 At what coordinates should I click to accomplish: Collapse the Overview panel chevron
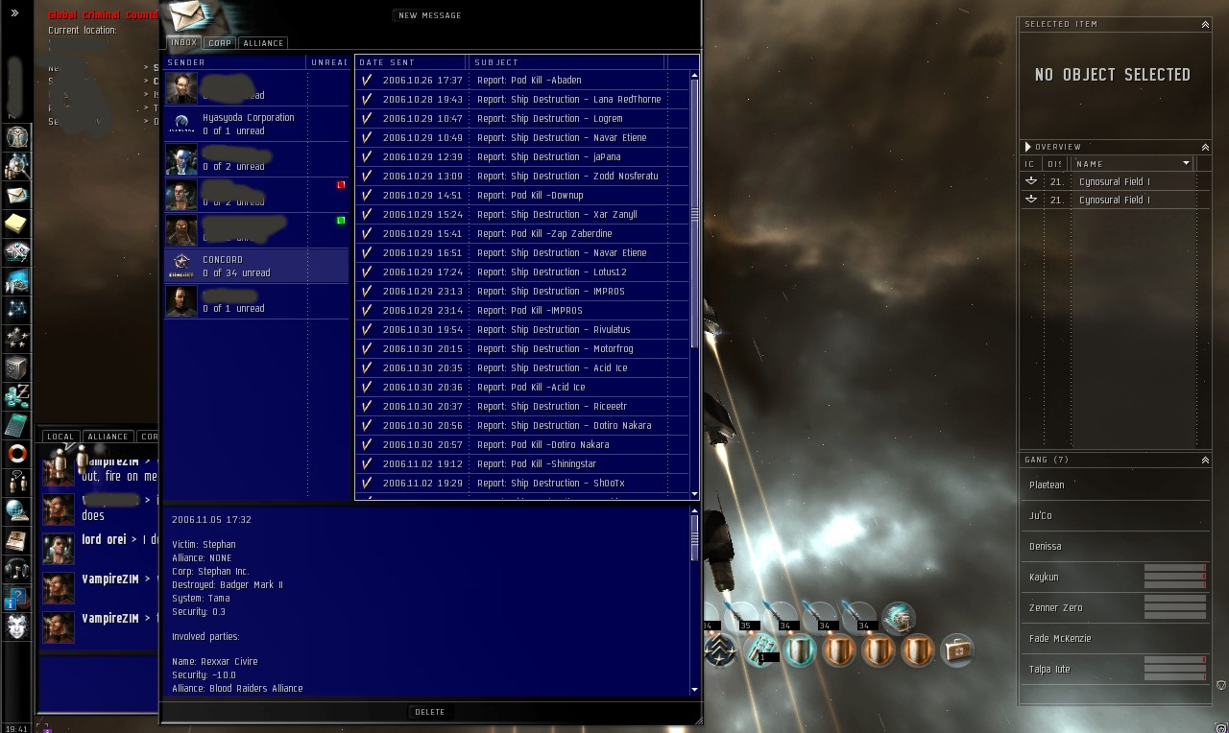pos(1205,147)
